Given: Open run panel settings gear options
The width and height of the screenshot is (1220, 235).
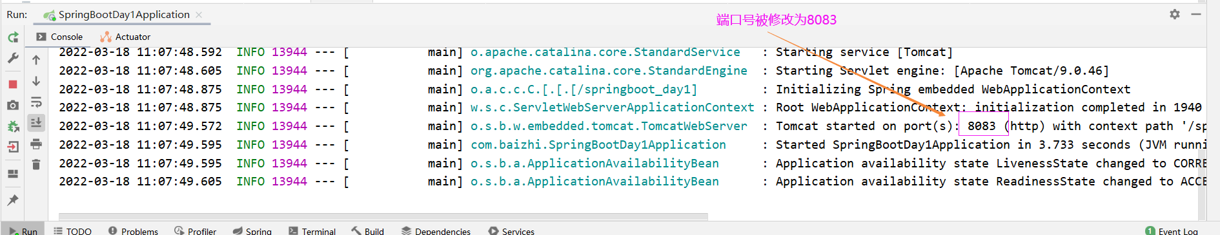Looking at the screenshot, I should (1175, 14).
